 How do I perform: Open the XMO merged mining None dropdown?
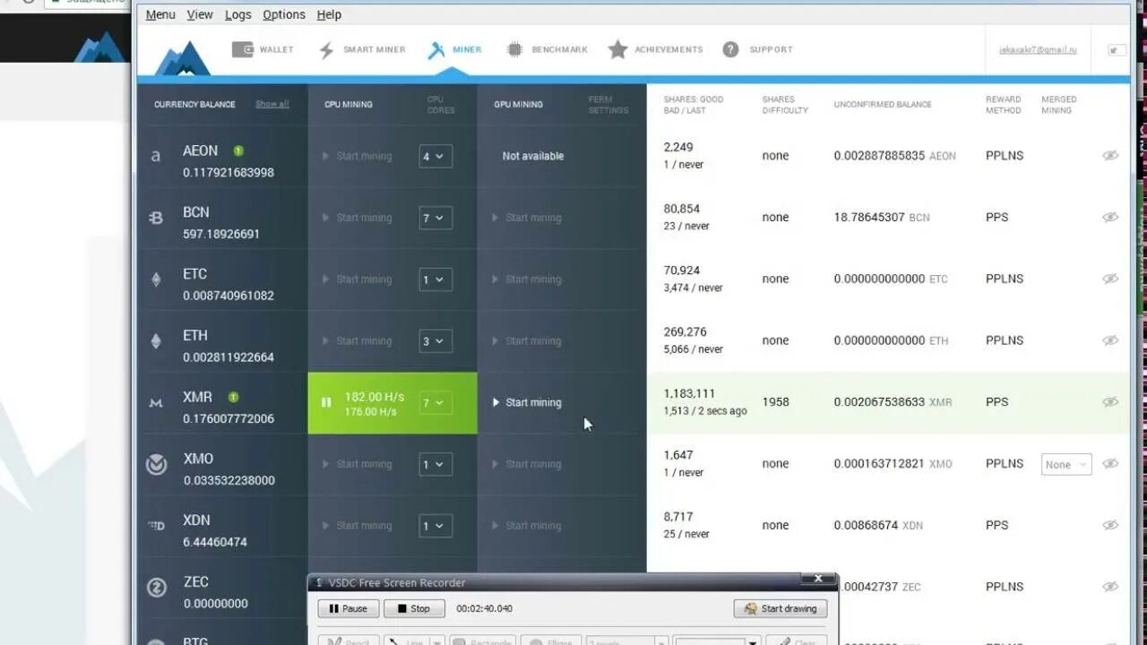pos(1066,465)
